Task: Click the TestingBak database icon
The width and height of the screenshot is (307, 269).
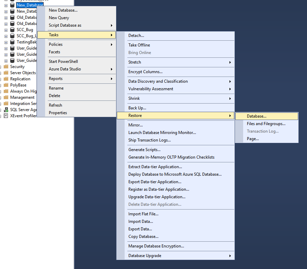Action: coord(12,42)
